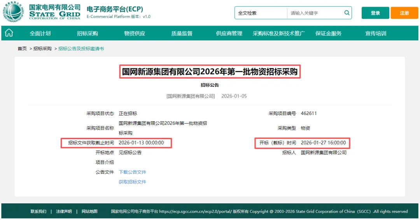Click the 采购项目名称 value text
The width and height of the screenshot is (420, 220).
(163, 128)
